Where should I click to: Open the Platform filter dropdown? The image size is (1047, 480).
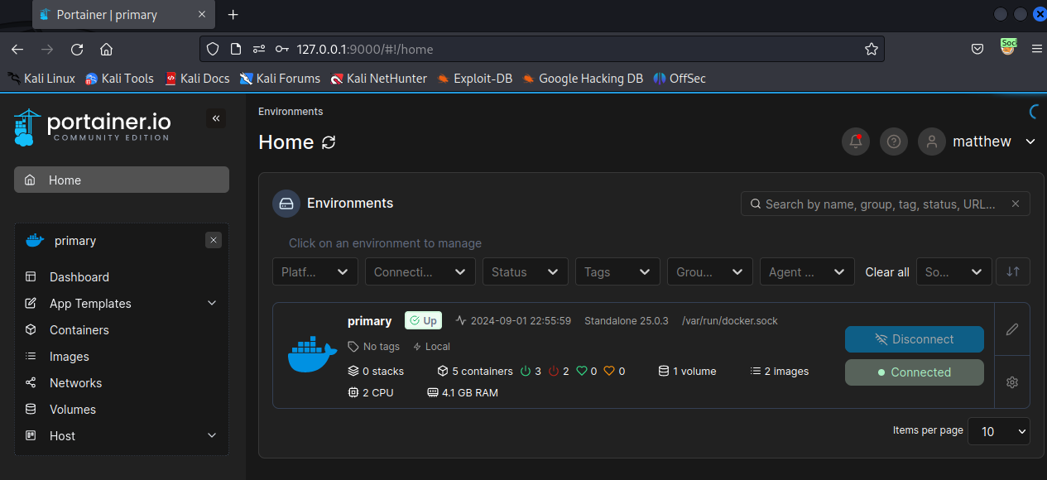[x=315, y=271]
